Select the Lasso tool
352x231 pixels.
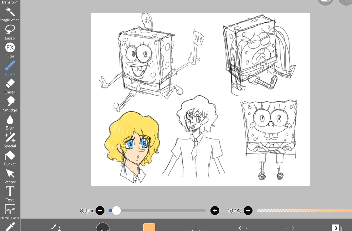pyautogui.click(x=10, y=32)
